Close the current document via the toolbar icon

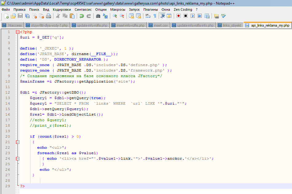point(34,16)
